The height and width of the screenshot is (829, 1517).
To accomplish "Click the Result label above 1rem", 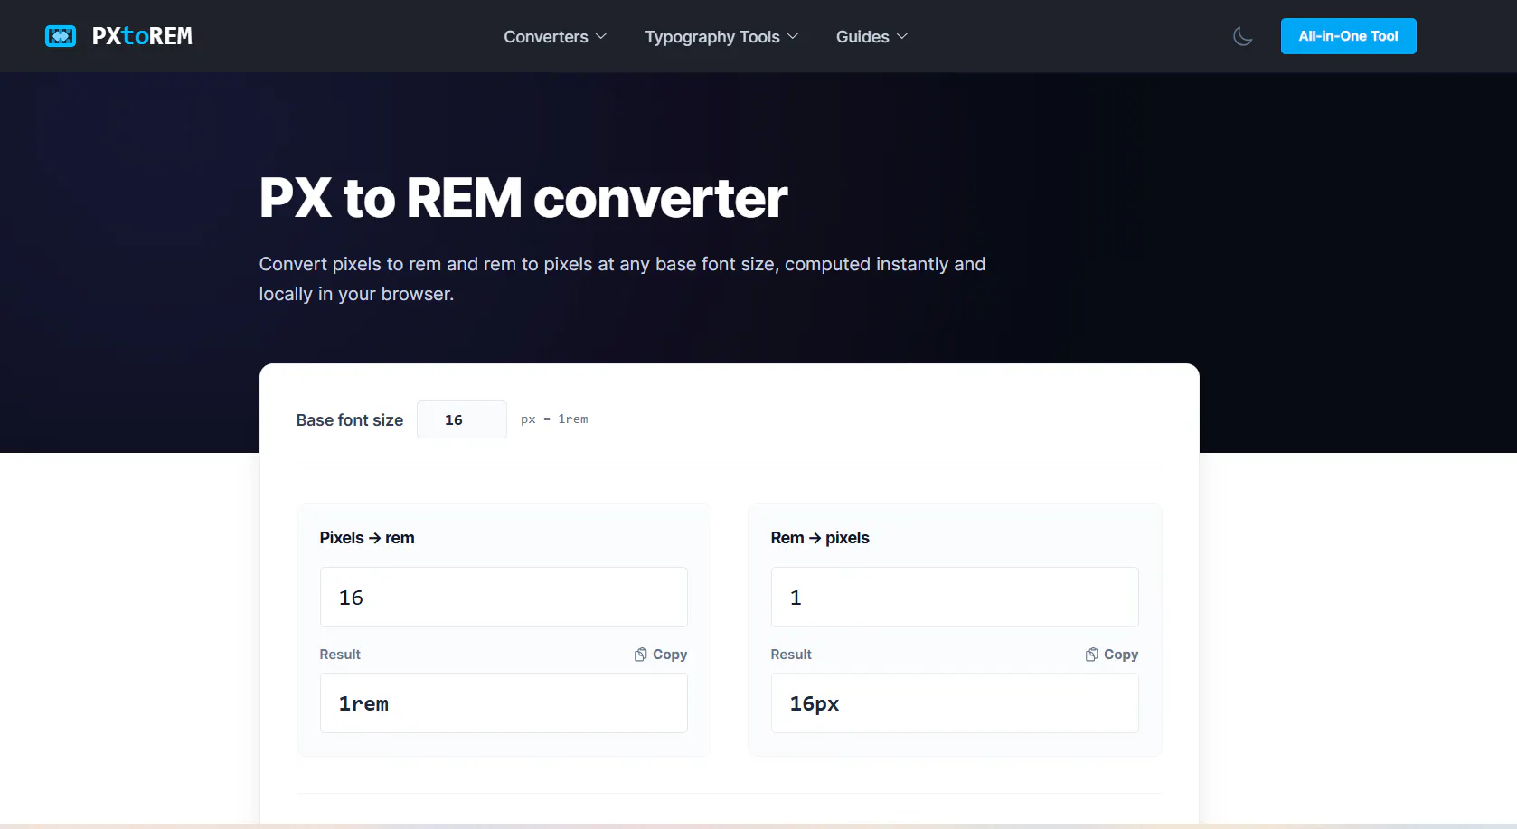I will click(340, 655).
